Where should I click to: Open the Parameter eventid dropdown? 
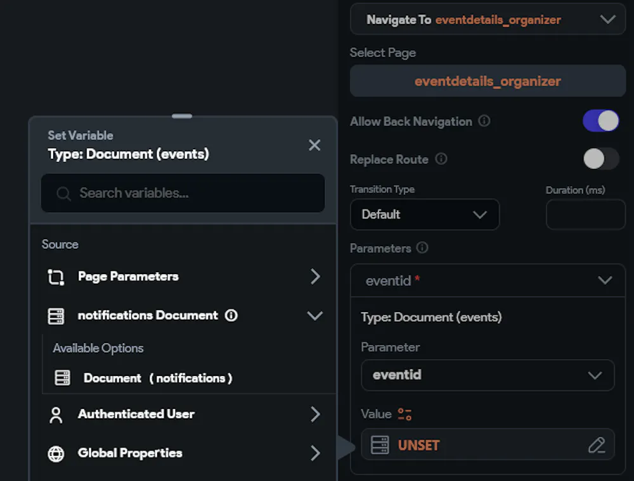[488, 375]
